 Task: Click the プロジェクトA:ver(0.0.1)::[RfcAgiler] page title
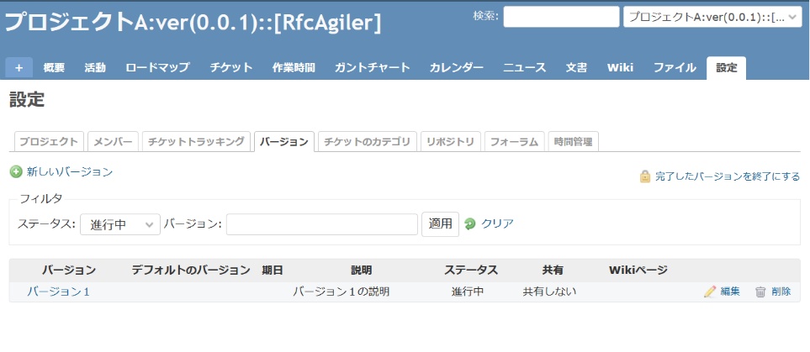pyautogui.click(x=193, y=22)
